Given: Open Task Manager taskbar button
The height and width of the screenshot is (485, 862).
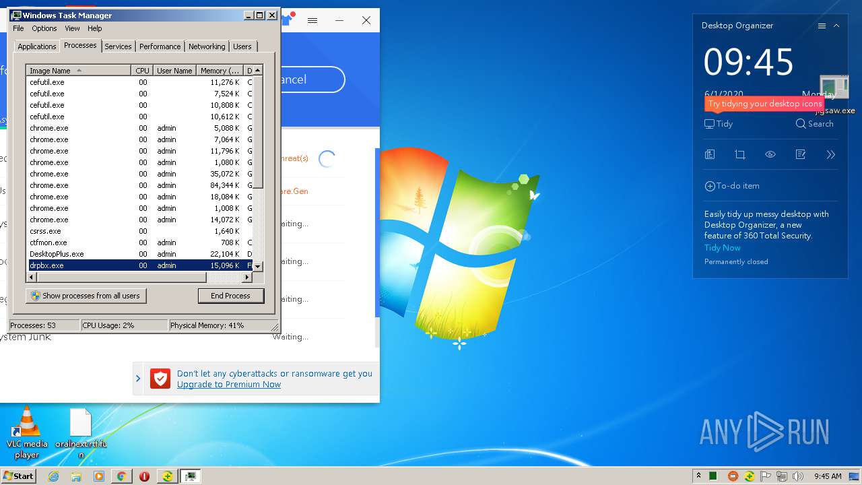Looking at the screenshot, I should pos(191,476).
